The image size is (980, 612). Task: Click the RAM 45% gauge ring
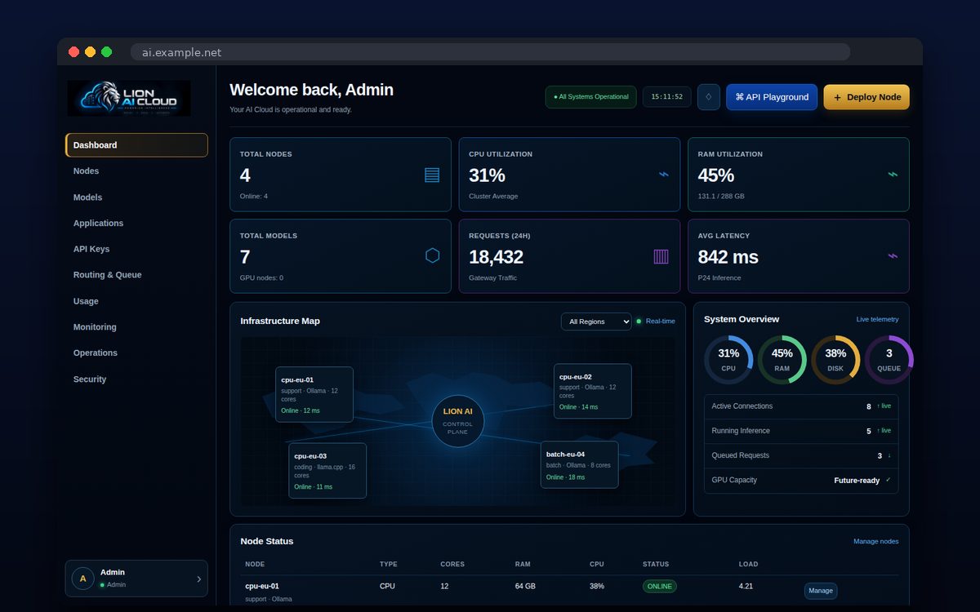(x=782, y=360)
